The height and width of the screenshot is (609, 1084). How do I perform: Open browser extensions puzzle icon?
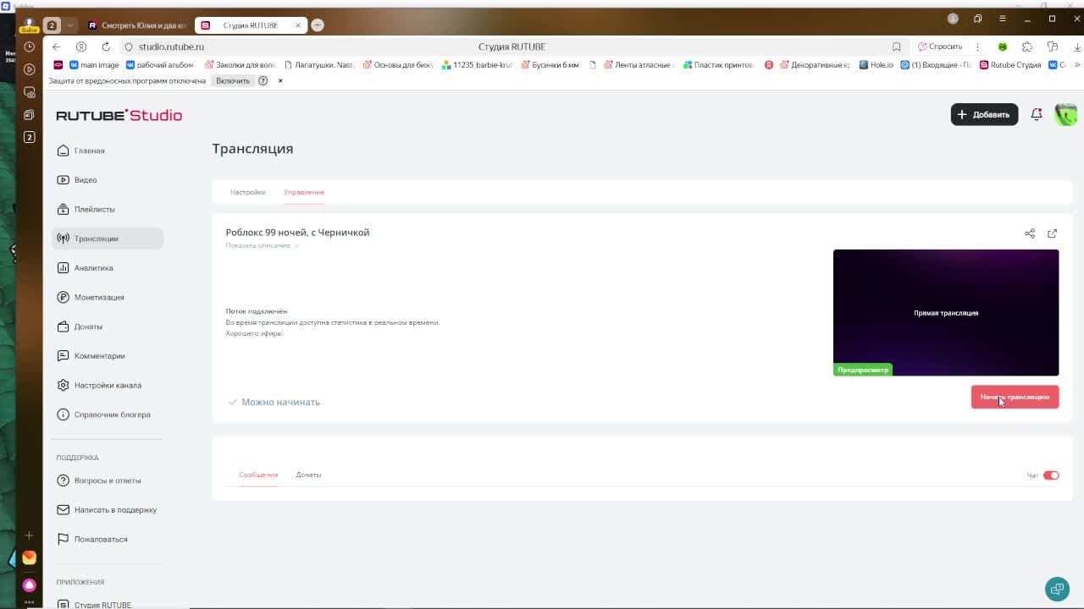tap(1027, 47)
